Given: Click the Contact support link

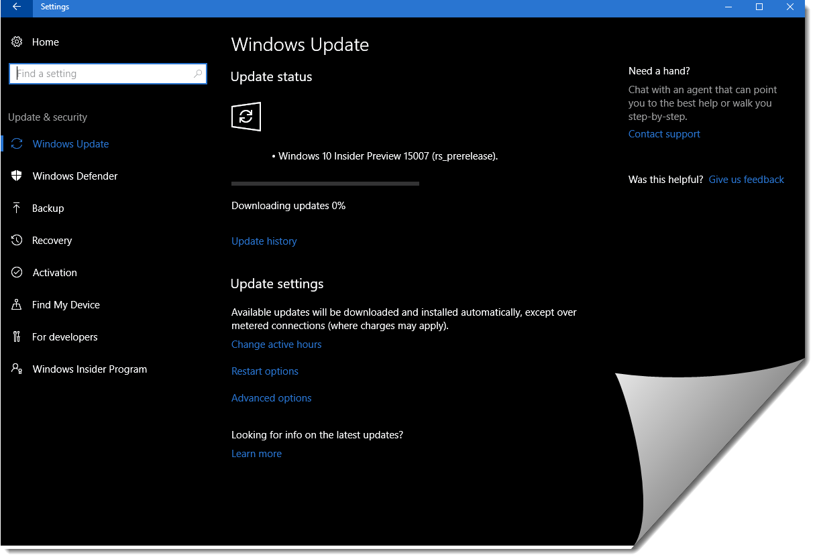Looking at the screenshot, I should pyautogui.click(x=664, y=134).
